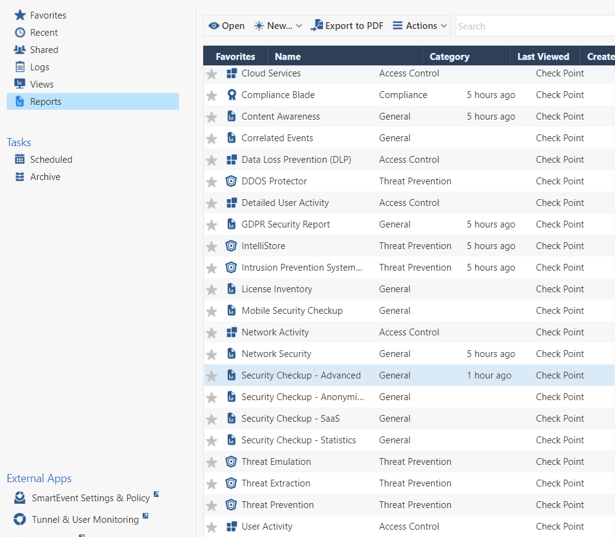615x537 pixels.
Task: Click License Inventory report icon
Action: 232,289
